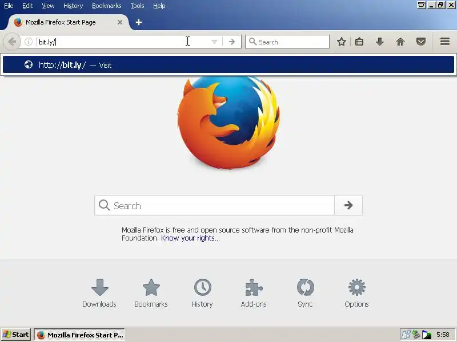Open the Pocket icon in toolbar
The width and height of the screenshot is (457, 342).
pyautogui.click(x=420, y=42)
